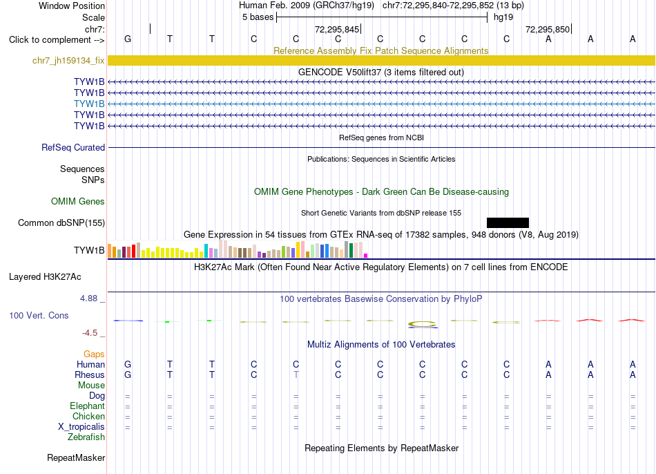The image size is (656, 474).
Task: Open 'Reference Assembly Fix Patch Sequence Alignments' title
Action: pyautogui.click(x=380, y=50)
